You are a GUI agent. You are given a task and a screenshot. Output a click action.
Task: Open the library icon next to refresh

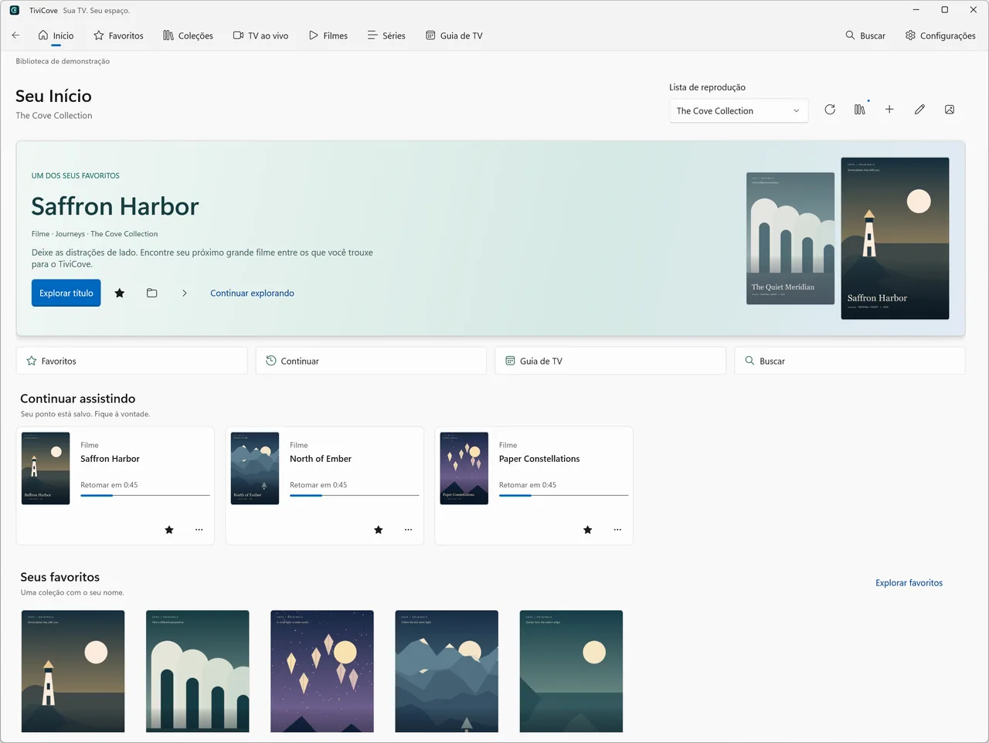860,110
